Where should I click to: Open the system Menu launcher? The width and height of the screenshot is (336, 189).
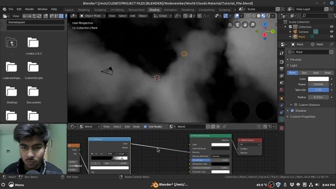[16, 185]
